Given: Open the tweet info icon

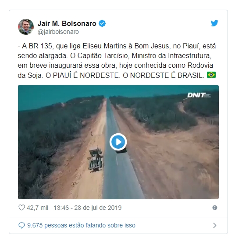Looking at the screenshot, I should click(215, 208).
